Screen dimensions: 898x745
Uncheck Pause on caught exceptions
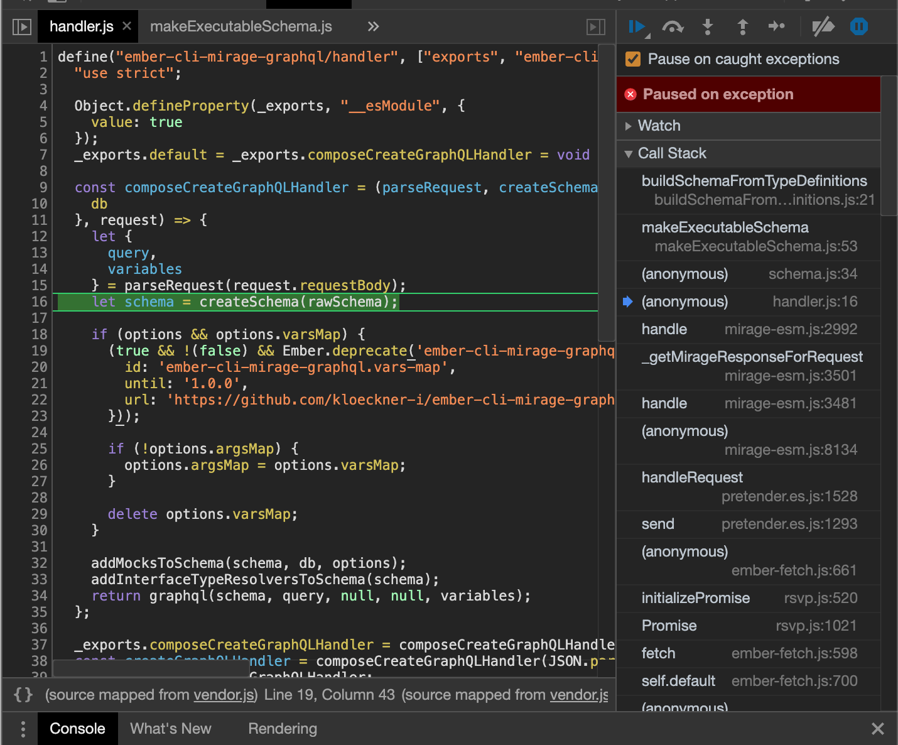(x=633, y=59)
